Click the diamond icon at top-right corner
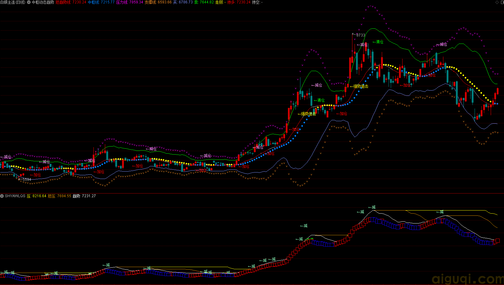 tap(497, 2)
